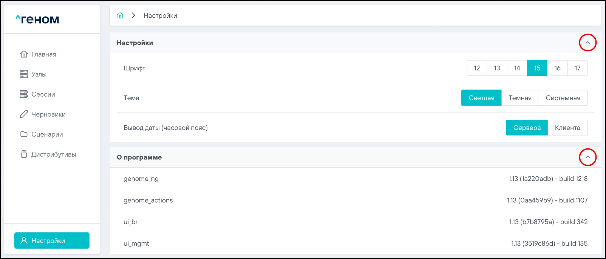Choose font size 14
This screenshot has width=606, height=259.
click(x=517, y=68)
